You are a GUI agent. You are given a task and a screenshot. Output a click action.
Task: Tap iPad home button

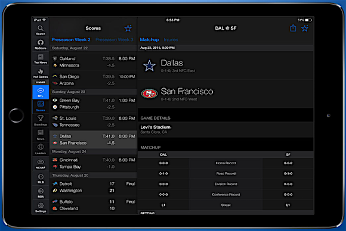[16, 115]
